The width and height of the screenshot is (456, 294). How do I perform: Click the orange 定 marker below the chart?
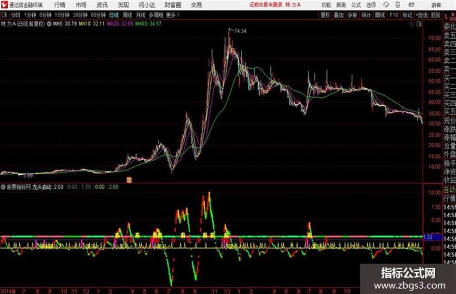point(129,180)
